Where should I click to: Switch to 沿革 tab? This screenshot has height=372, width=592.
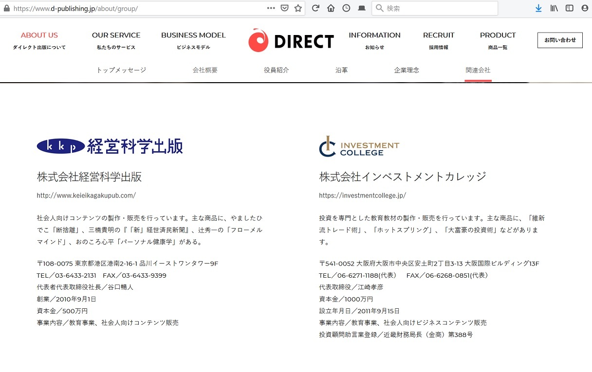pos(342,70)
